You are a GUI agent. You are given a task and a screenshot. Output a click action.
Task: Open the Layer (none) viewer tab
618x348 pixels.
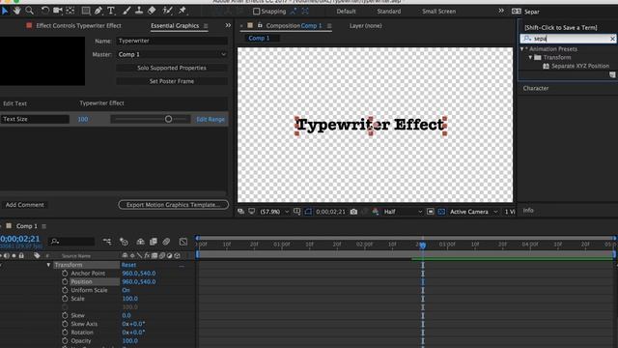365,26
